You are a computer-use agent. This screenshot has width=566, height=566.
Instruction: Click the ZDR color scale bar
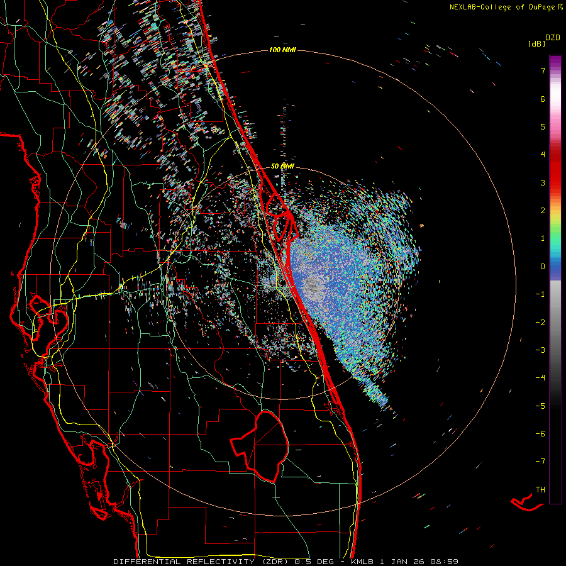pos(555,280)
